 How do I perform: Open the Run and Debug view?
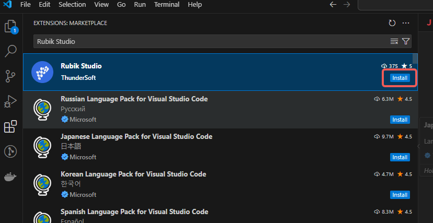point(11,101)
